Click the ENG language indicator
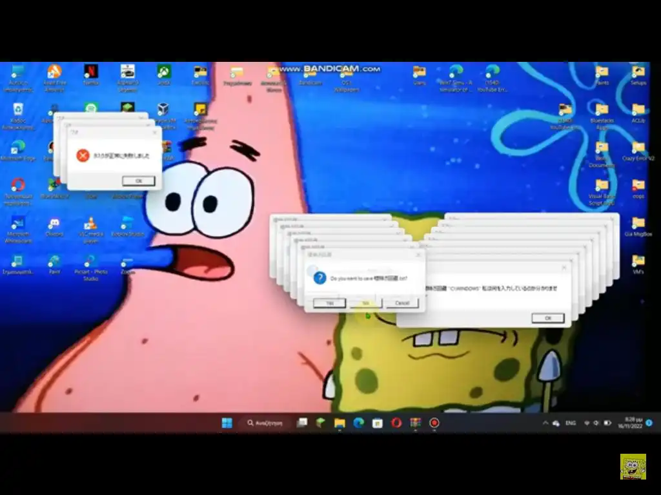This screenshot has height=495, width=661. (571, 423)
